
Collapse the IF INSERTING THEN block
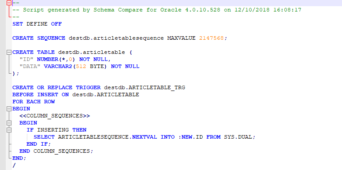coord(9,130)
